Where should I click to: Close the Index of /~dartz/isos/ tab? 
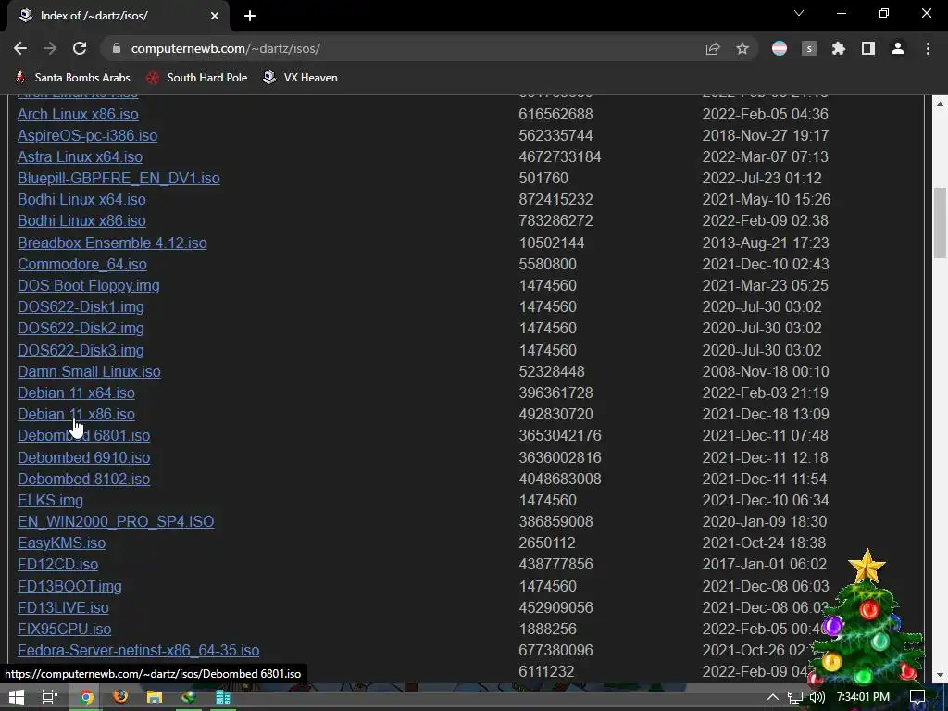[215, 16]
